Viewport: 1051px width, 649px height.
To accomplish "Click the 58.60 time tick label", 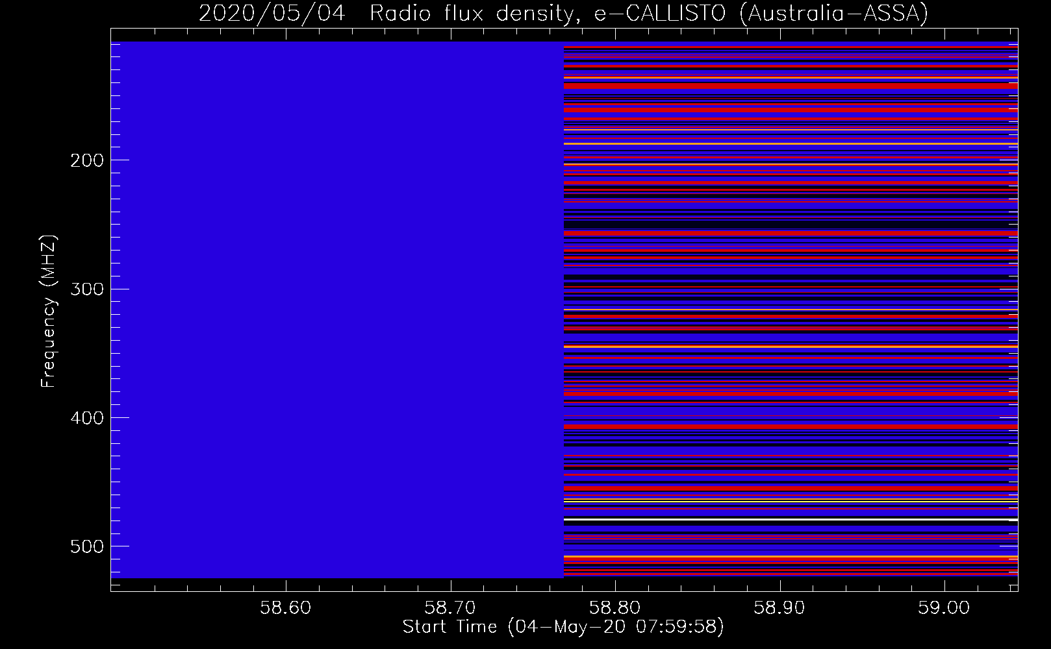I will pyautogui.click(x=286, y=608).
